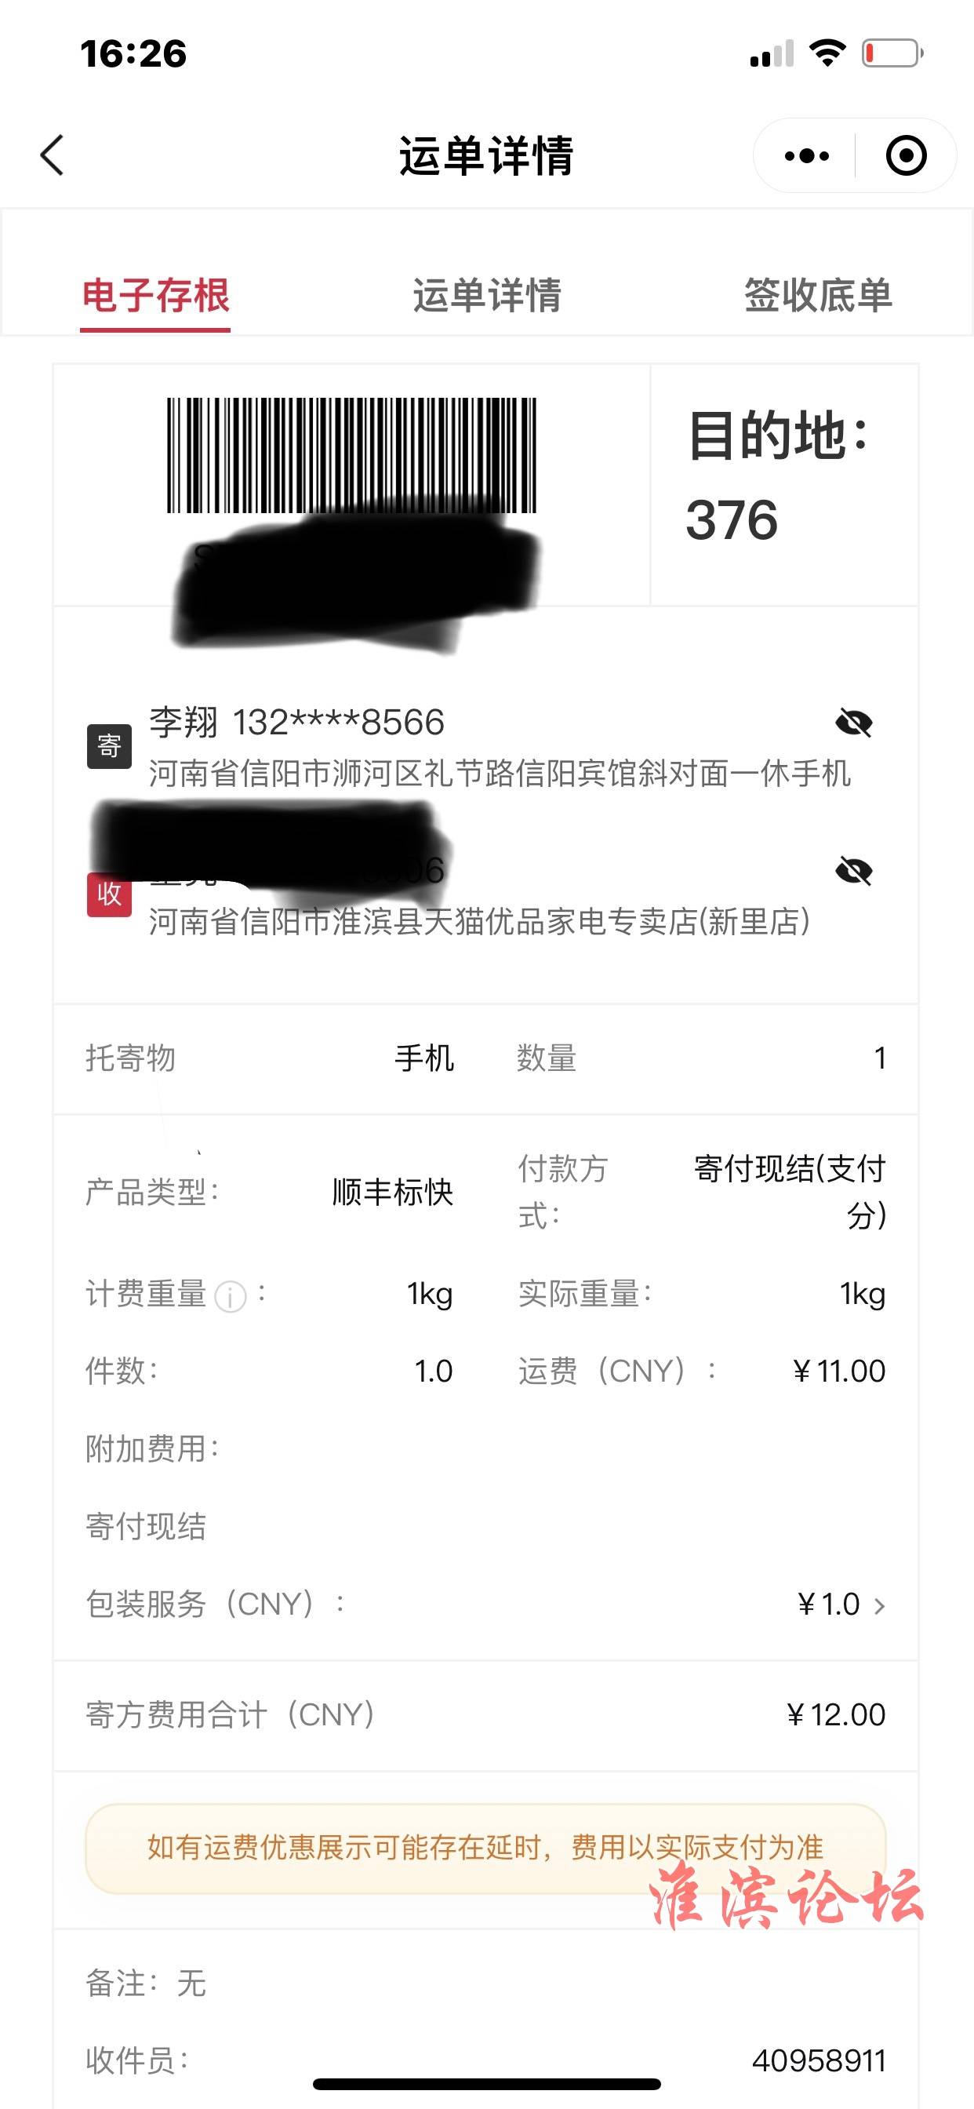Tap the battery status icon
This screenshot has width=974, height=2109.
[892, 54]
